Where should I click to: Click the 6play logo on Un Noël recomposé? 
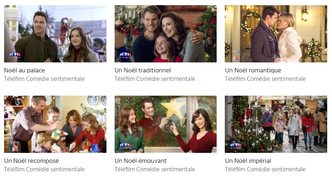click(x=15, y=146)
